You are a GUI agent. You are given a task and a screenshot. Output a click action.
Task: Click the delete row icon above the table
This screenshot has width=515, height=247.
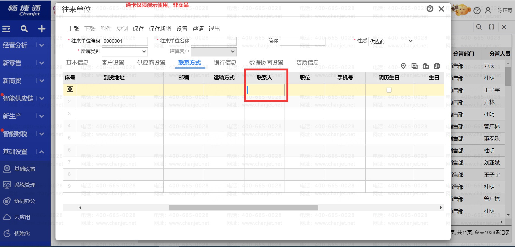click(x=437, y=66)
